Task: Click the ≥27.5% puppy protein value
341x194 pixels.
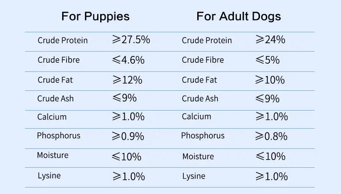Action: [131, 40]
